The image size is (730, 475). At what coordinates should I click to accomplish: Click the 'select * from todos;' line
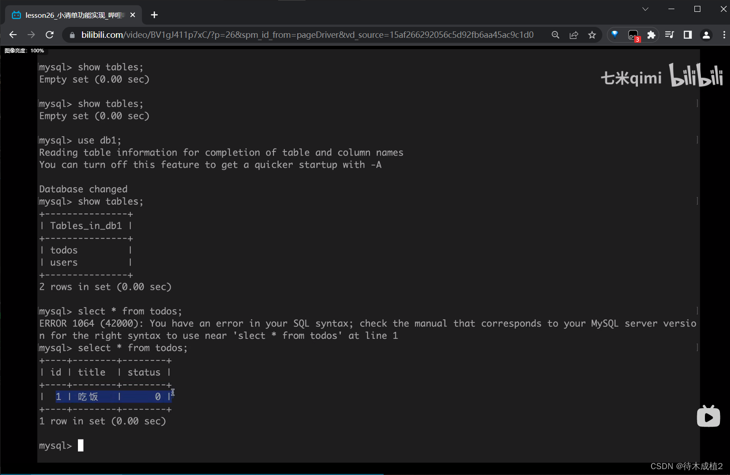click(x=113, y=348)
